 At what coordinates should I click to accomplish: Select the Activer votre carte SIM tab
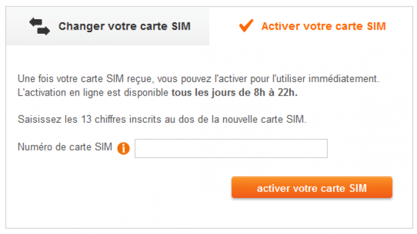click(x=323, y=26)
